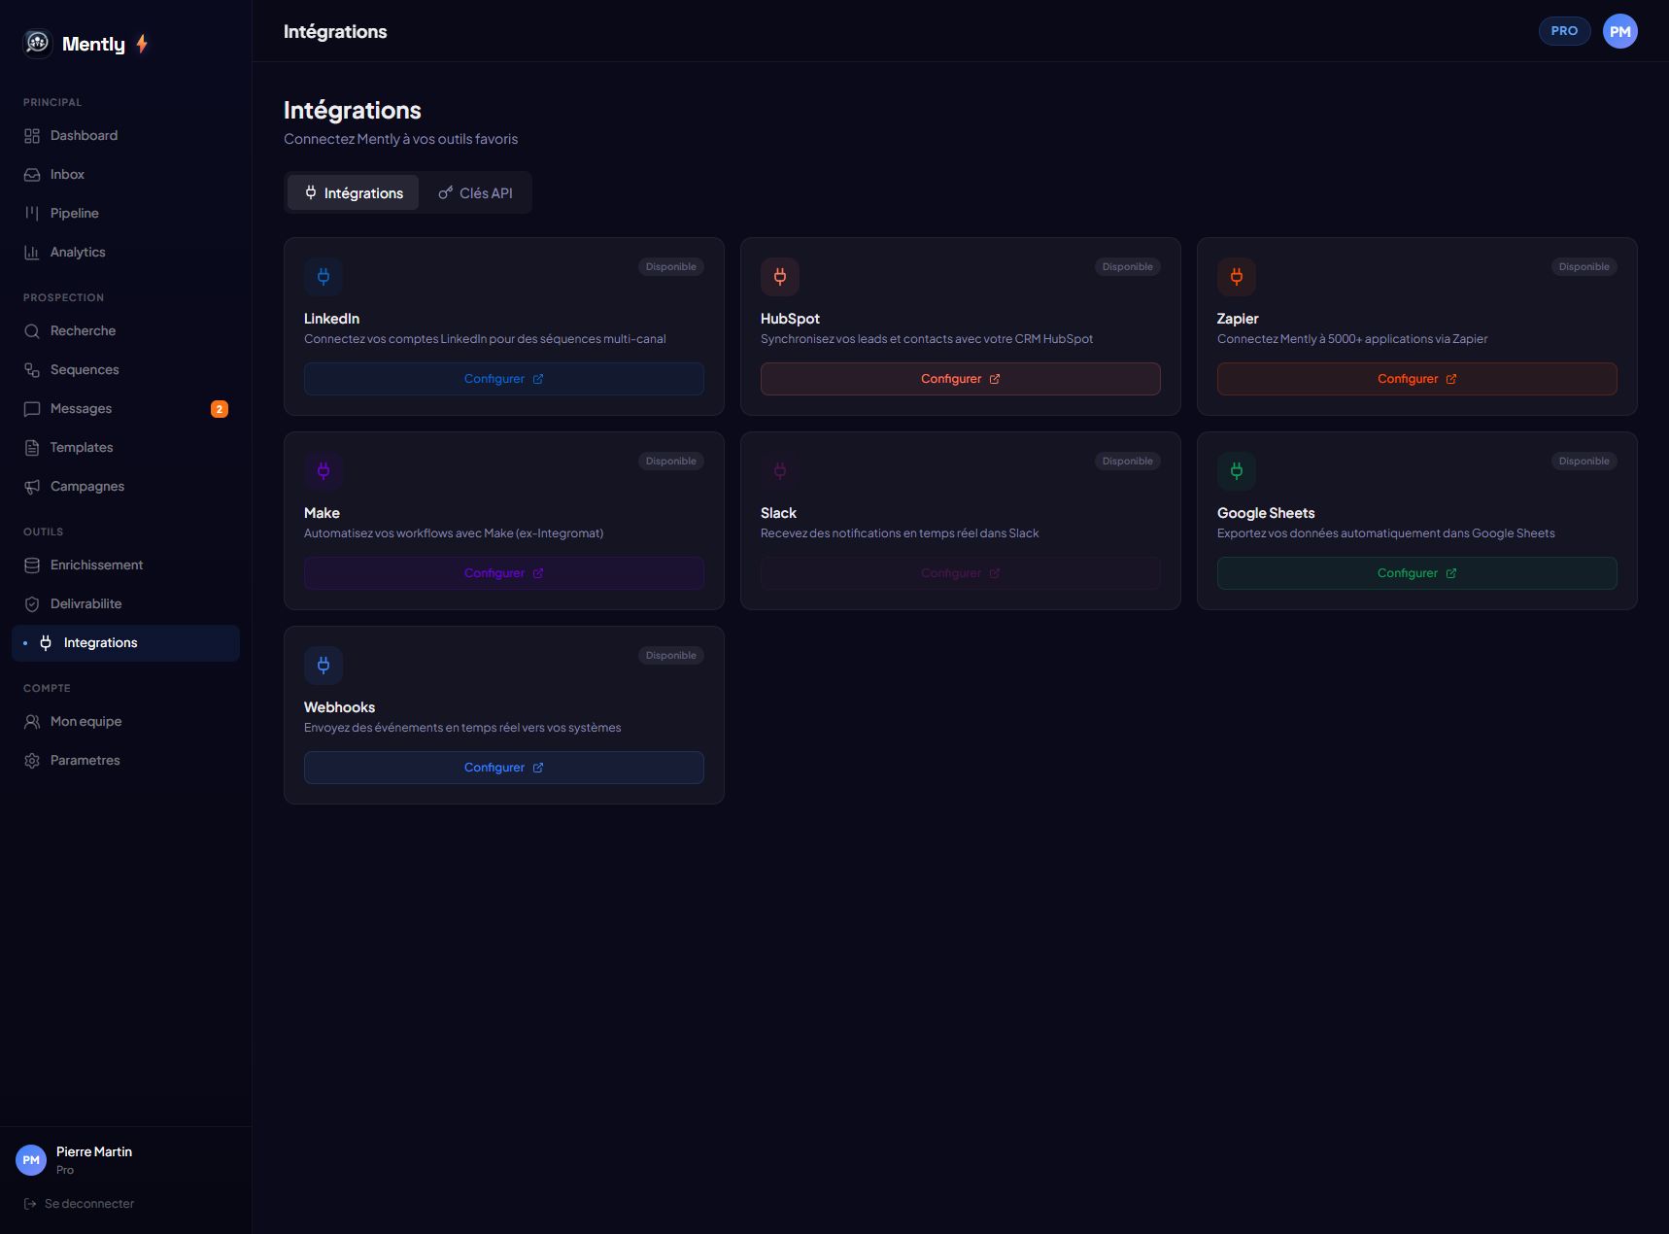Click the external link icon on Zapier Configurer

tap(1451, 379)
